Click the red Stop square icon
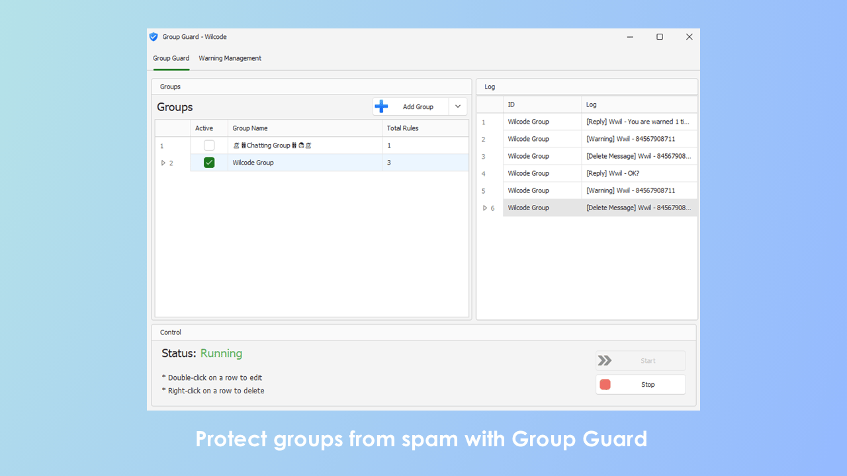 pos(605,384)
